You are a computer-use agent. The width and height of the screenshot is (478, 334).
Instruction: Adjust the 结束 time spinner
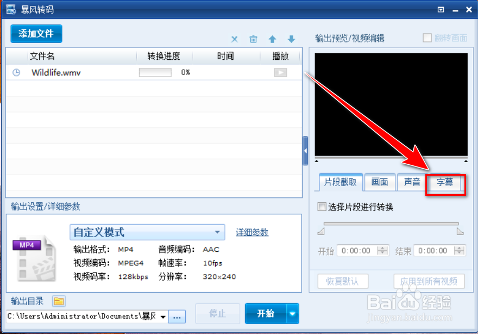click(459, 251)
